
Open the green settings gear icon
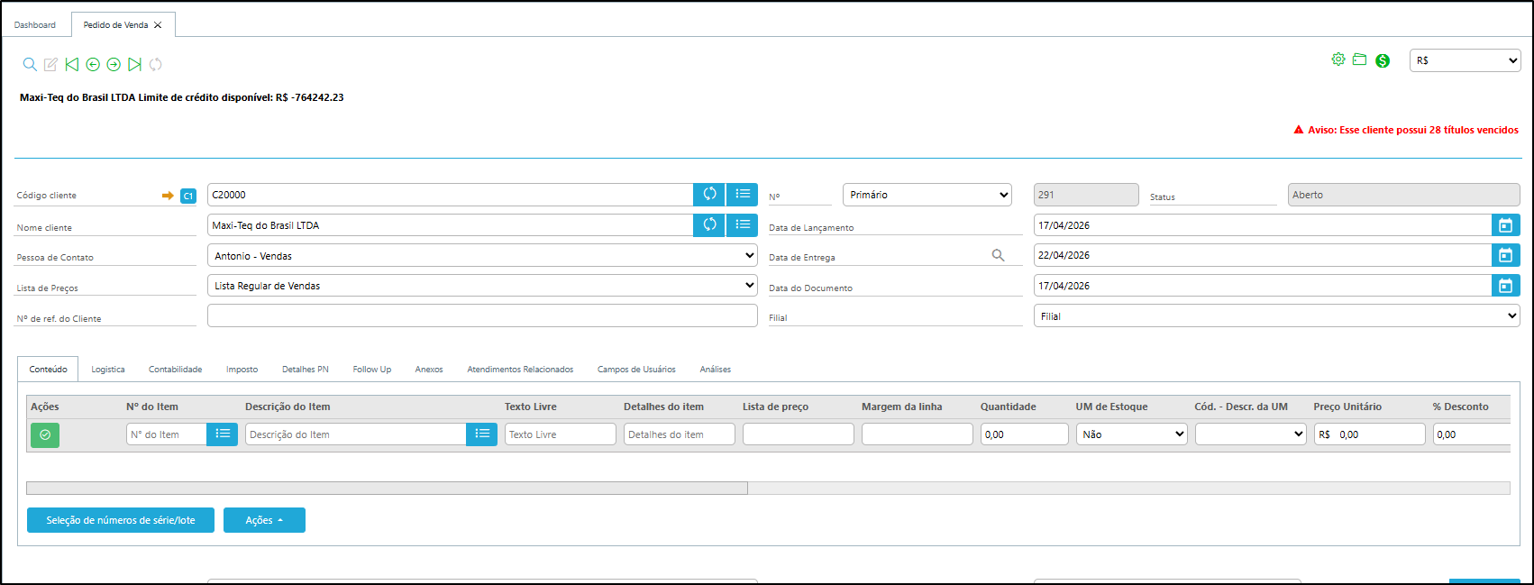(x=1338, y=59)
